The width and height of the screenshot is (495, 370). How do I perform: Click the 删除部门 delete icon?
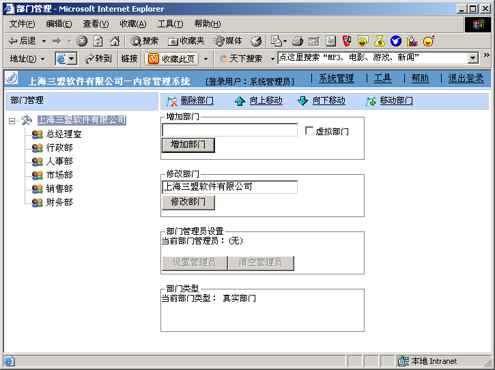tap(172, 101)
